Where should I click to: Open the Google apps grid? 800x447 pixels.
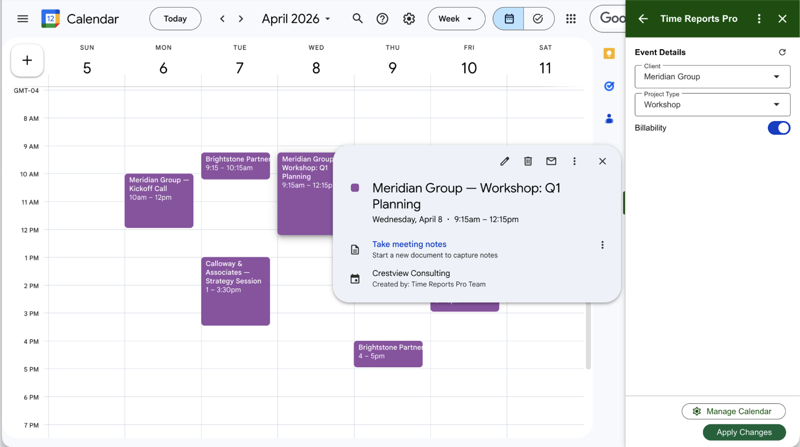point(571,19)
